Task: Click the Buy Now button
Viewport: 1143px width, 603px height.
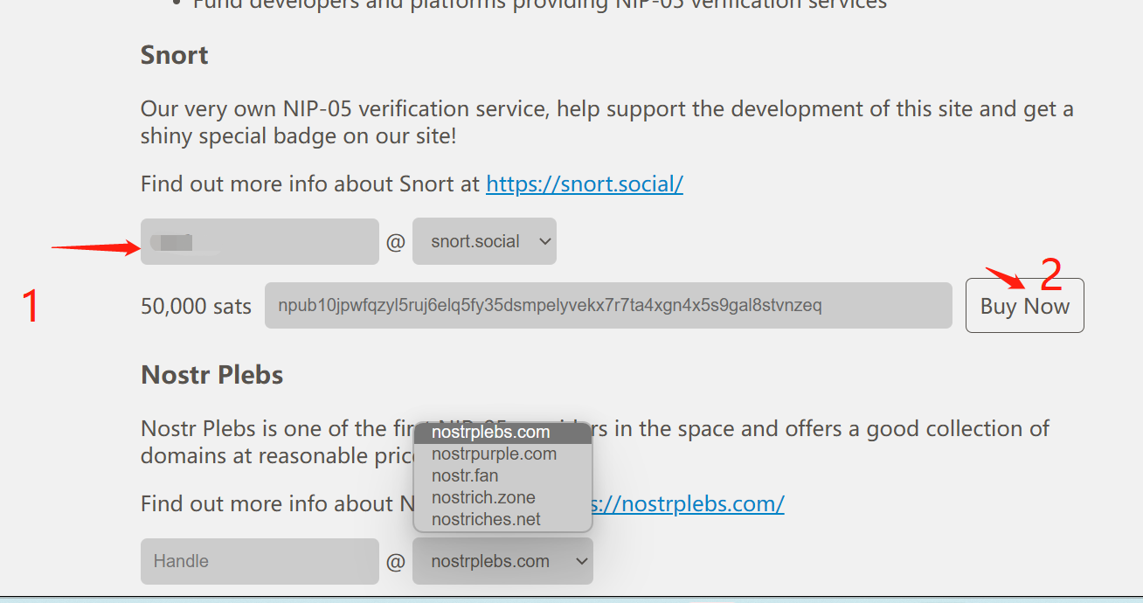Action: click(1025, 306)
